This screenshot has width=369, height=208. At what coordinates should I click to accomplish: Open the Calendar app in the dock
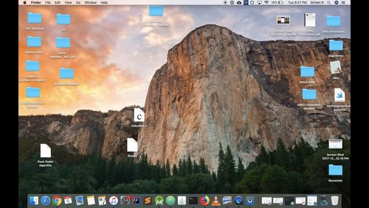[68, 200]
